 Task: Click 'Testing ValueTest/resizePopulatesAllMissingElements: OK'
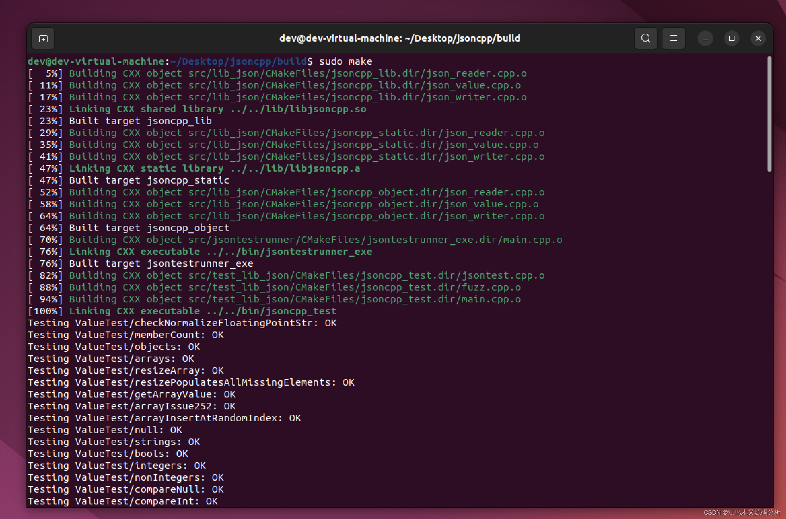point(191,383)
